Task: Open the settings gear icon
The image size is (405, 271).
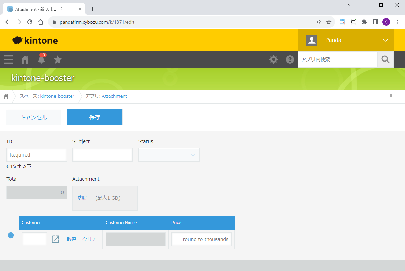Action: (x=274, y=59)
